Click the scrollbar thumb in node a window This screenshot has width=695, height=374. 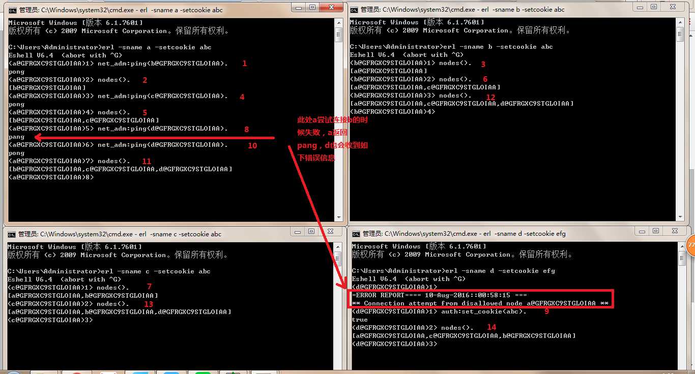point(338,35)
